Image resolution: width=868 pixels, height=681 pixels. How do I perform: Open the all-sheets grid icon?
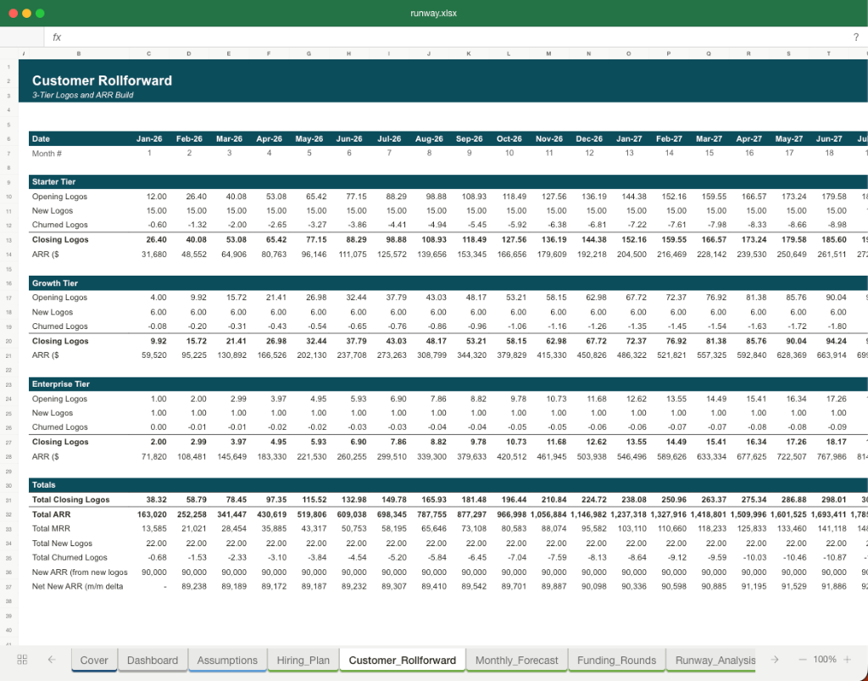[22, 660]
